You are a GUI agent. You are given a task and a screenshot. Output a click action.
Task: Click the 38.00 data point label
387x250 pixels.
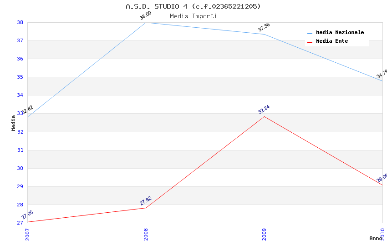coord(146,15)
